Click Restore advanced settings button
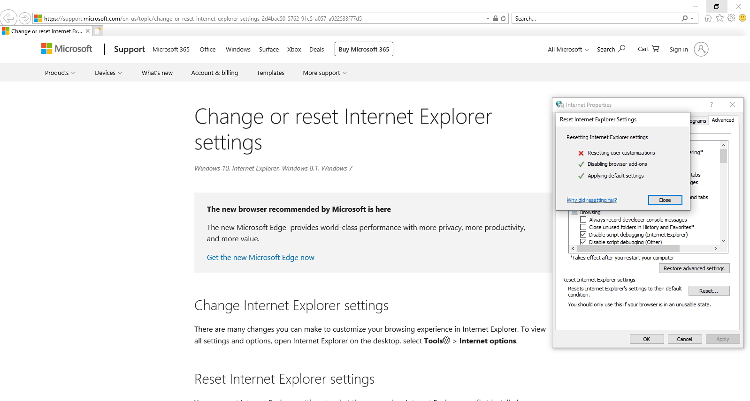This screenshot has width=750, height=401. pyautogui.click(x=694, y=268)
